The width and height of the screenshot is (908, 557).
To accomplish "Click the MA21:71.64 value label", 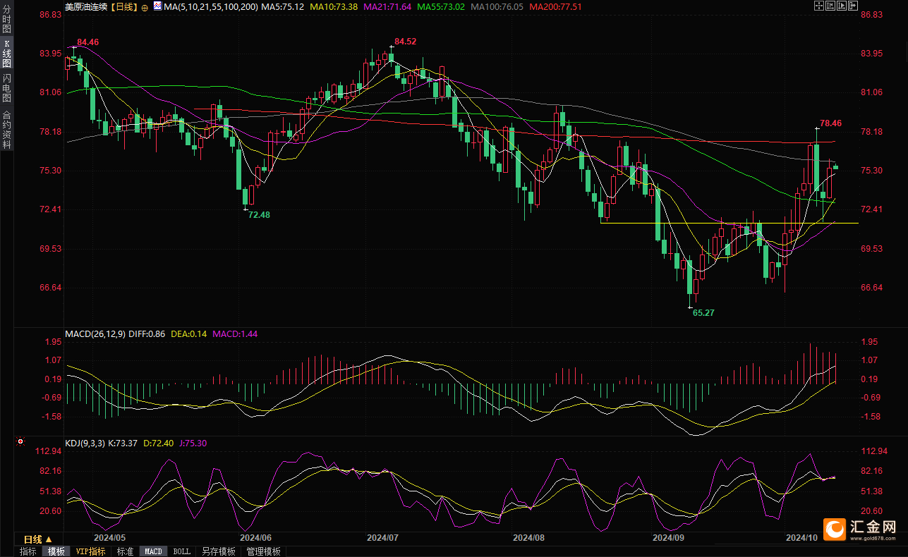I will coord(387,7).
